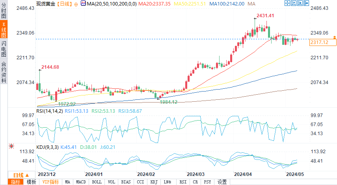Click the circled plus icon next to 日线
Image resolution: width=337 pixels, height=185 pixels.
76,4
